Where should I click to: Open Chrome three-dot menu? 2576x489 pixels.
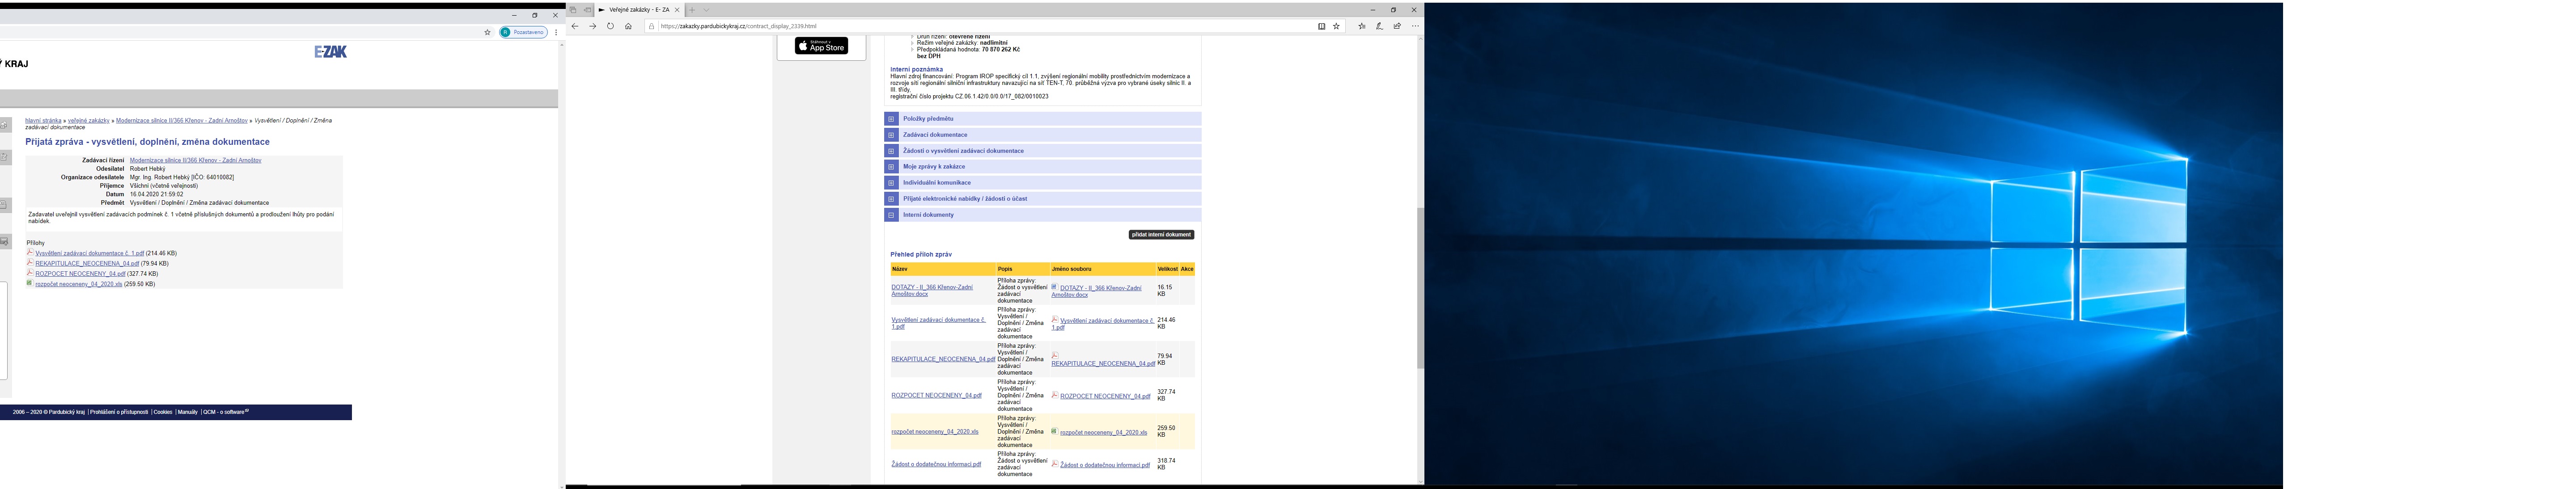click(556, 32)
